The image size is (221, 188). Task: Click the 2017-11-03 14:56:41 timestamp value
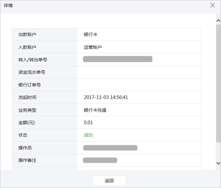(106, 97)
